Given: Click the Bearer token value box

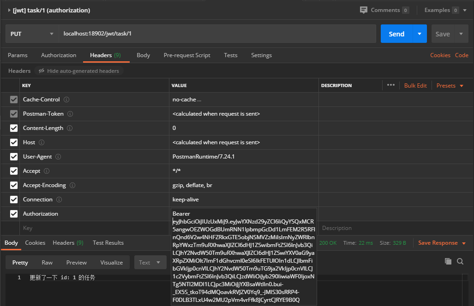Looking at the screenshot, I should [244, 257].
